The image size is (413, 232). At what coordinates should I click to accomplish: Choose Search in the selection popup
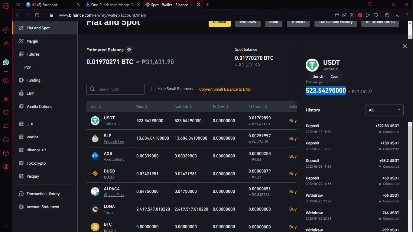point(318,76)
